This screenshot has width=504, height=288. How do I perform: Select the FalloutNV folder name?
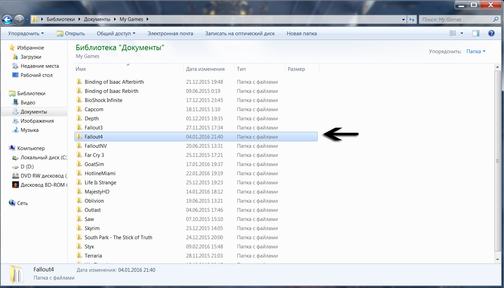(x=96, y=146)
